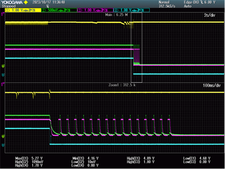Click the Low(C2) 10mV measurement
This screenshot has height=169, width=225.
pyautogui.click(x=84, y=162)
